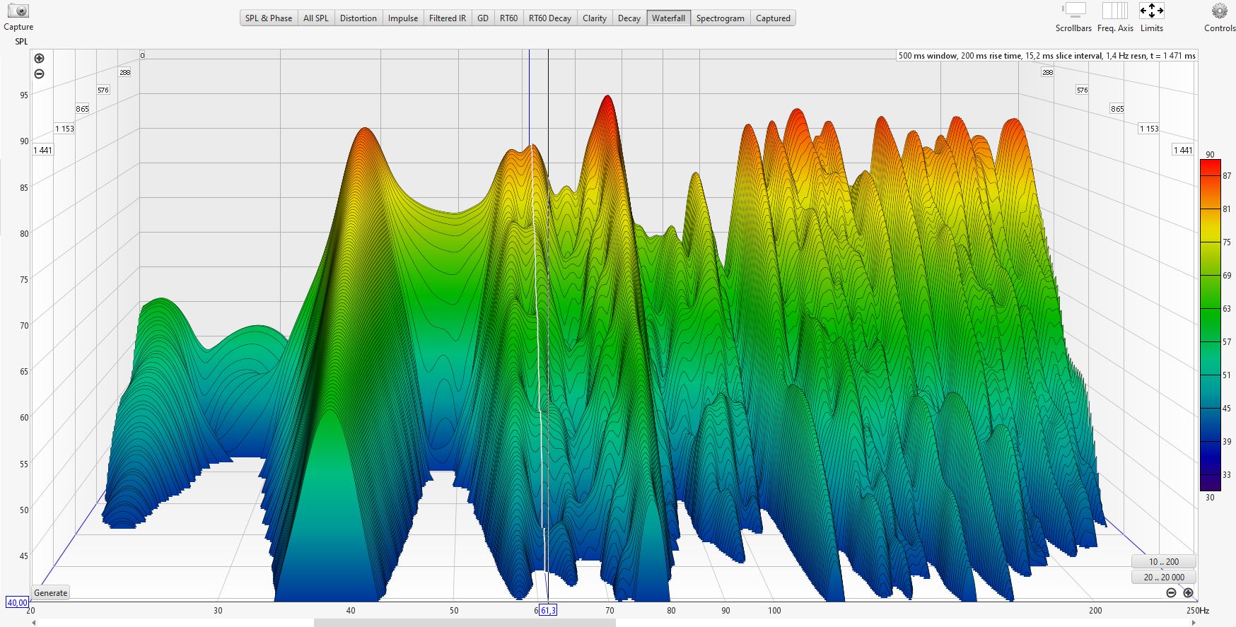Open the Controls gear icon

tap(1219, 11)
